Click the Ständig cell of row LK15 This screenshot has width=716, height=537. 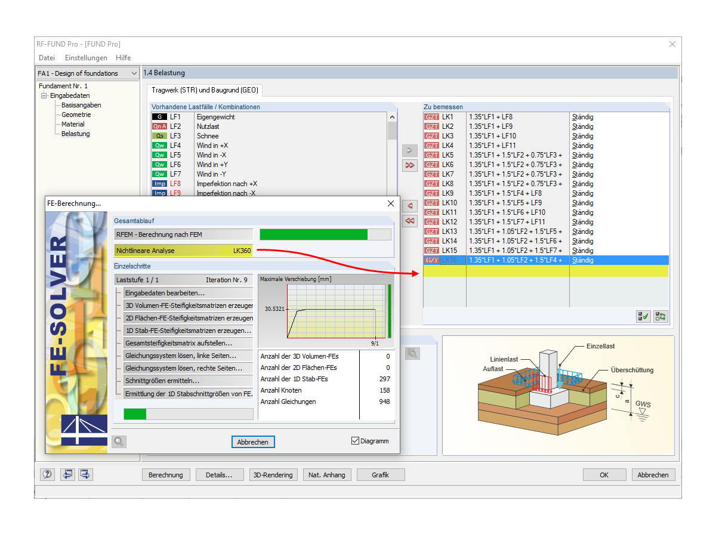click(x=619, y=251)
